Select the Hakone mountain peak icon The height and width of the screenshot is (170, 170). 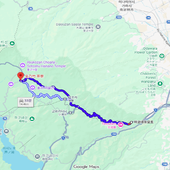tap(32, 119)
